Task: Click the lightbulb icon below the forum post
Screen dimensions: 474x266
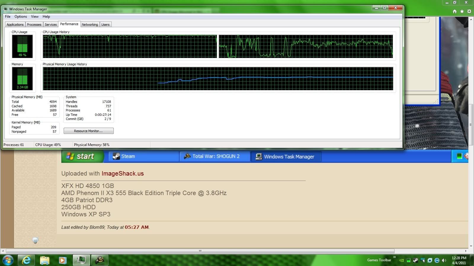Action: coord(35,240)
